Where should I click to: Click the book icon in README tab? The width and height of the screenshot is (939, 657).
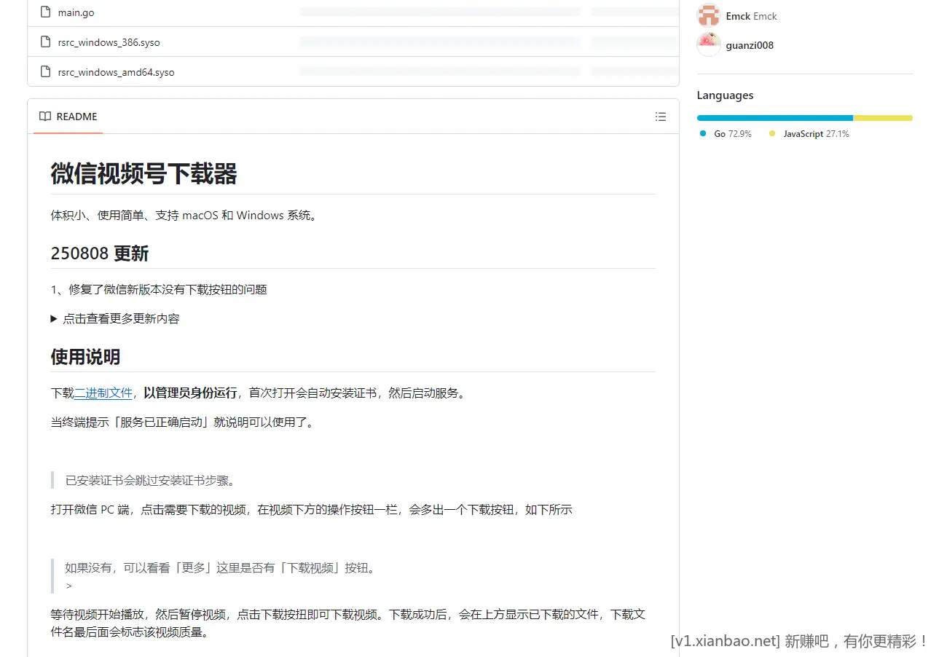45,117
